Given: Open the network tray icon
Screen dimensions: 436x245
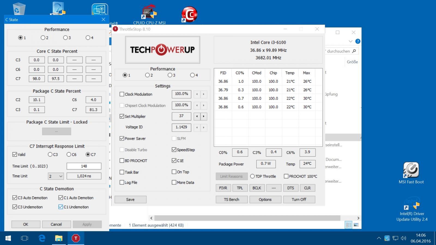Looking at the screenshot, I should click(x=395, y=238).
